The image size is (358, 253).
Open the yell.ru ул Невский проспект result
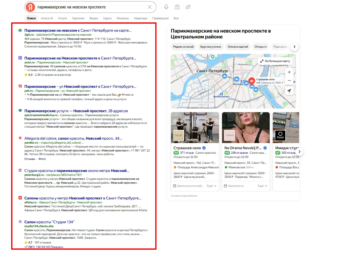[80, 86]
